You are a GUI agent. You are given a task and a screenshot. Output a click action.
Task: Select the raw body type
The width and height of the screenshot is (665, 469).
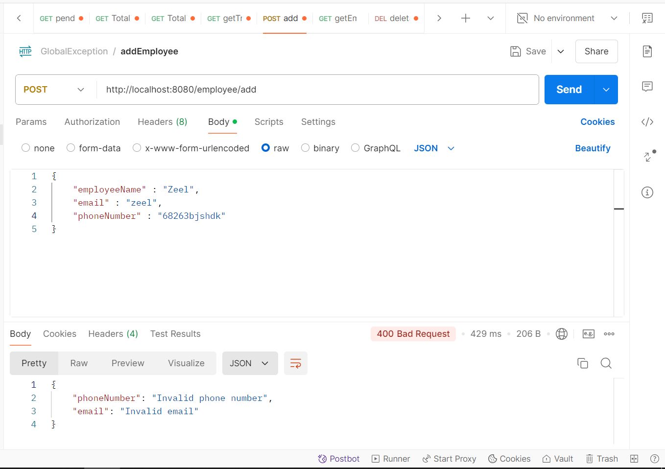[265, 148]
